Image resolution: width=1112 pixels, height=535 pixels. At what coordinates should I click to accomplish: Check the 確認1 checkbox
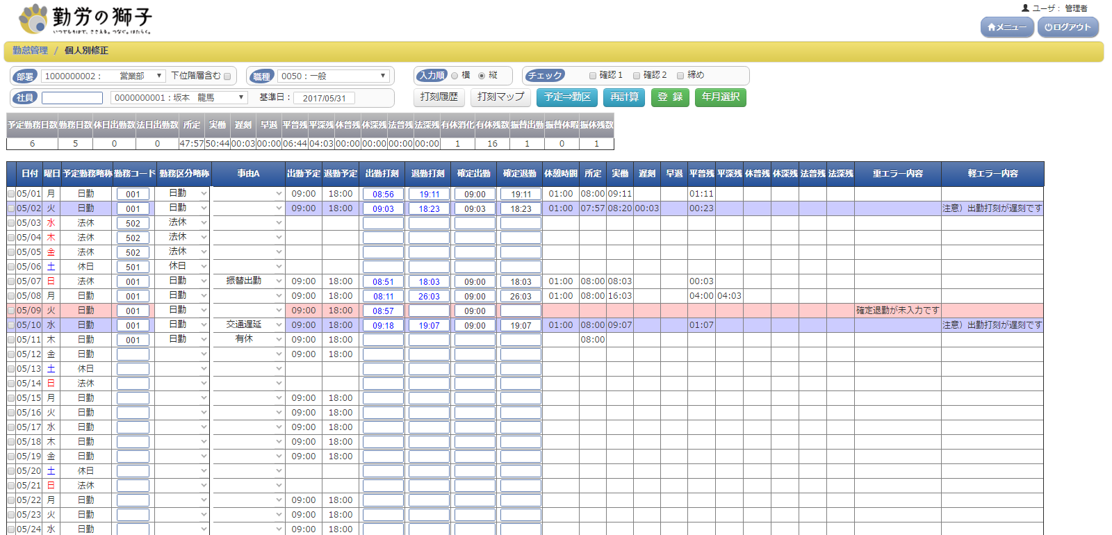click(593, 76)
